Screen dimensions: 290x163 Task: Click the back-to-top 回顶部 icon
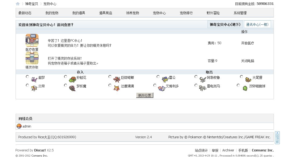tap(277, 138)
